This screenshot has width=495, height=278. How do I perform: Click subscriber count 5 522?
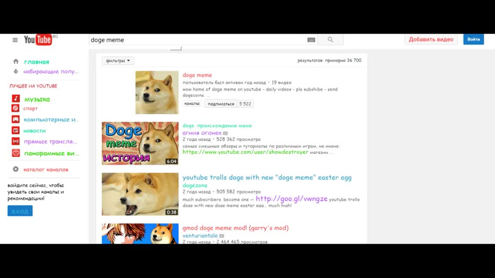245,104
